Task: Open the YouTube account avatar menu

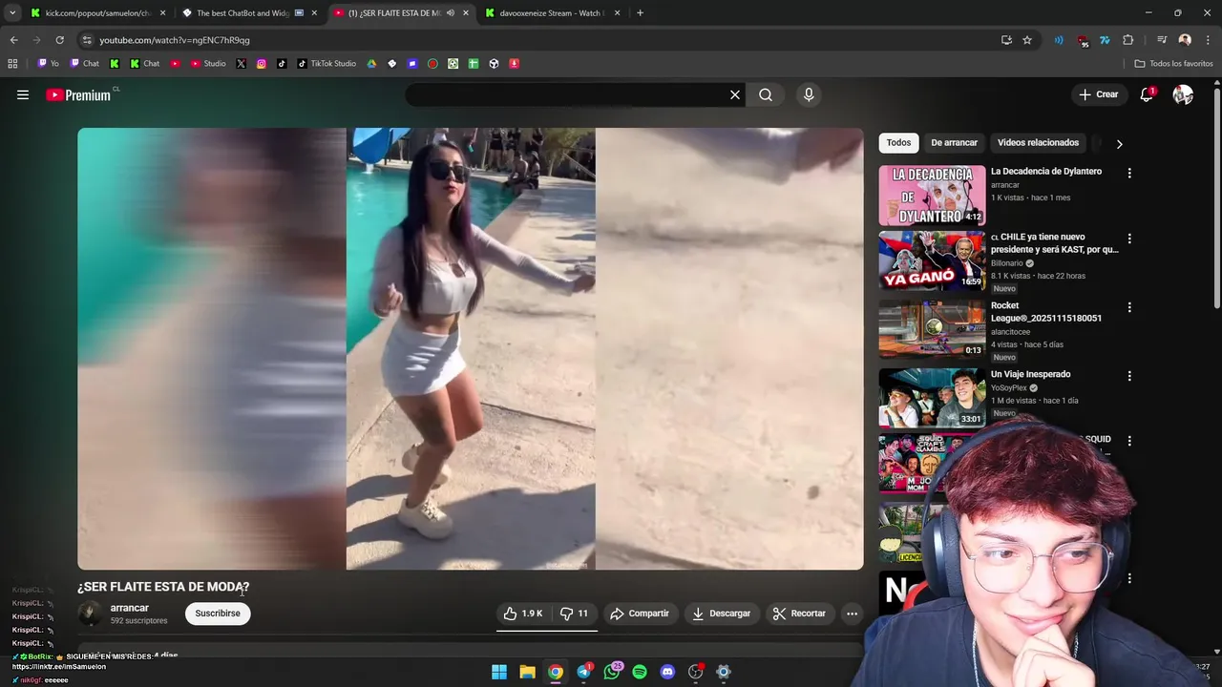Action: pos(1183,94)
